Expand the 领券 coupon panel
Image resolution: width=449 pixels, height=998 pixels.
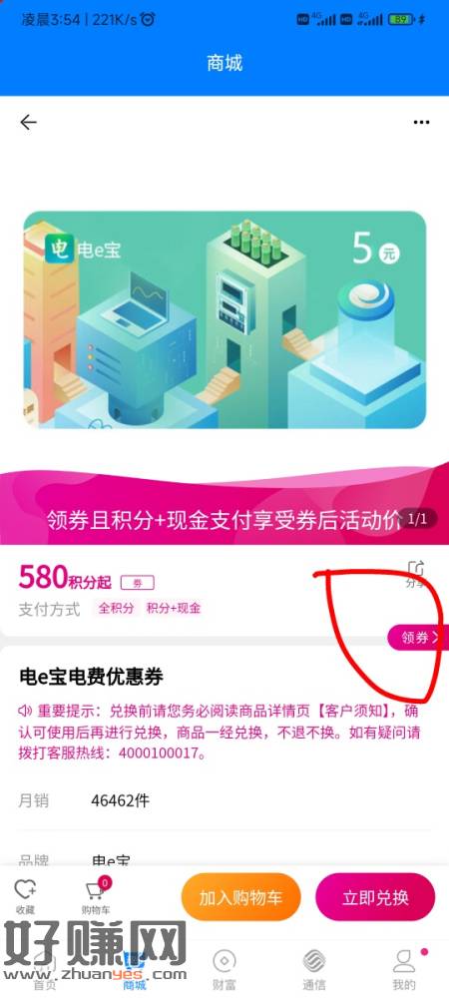(418, 637)
